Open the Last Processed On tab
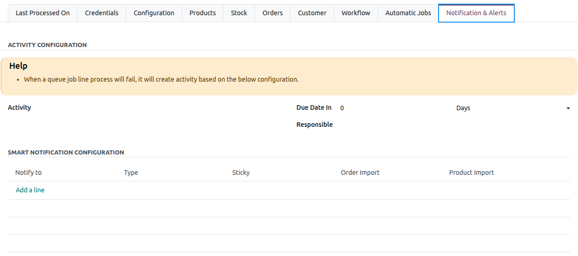 click(x=42, y=13)
